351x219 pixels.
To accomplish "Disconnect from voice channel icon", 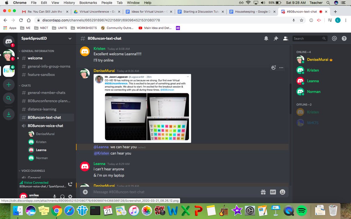I will pyautogui.click(x=70, y=184).
